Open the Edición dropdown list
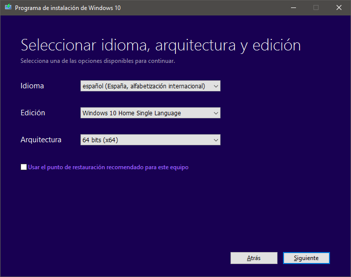 [150, 113]
